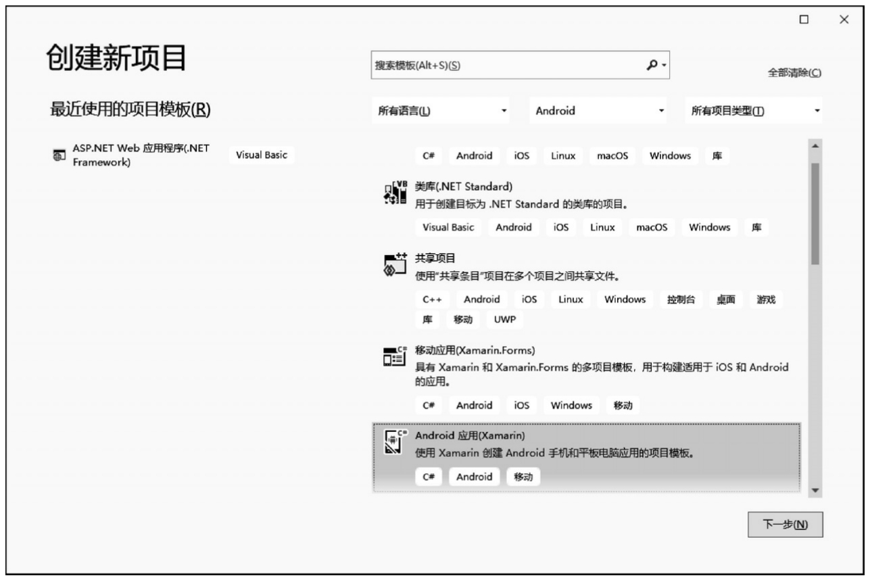
Task: Click the Xamarin.Forms mobile app template icon
Action: (395, 356)
